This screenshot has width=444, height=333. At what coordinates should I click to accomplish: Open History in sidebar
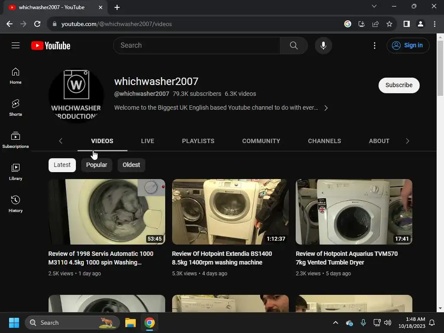(16, 204)
